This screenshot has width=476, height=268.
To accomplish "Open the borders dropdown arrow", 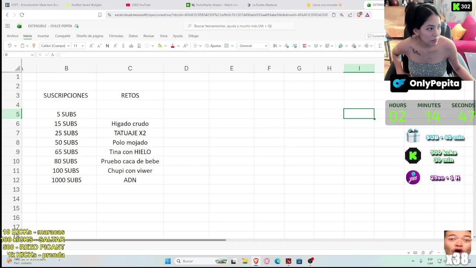I will 152,46.
